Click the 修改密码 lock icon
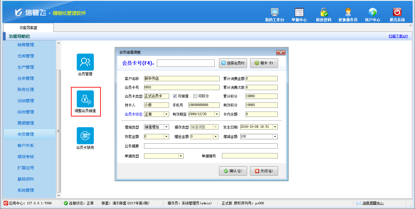Screen dimensions: 415x209 (324, 12)
